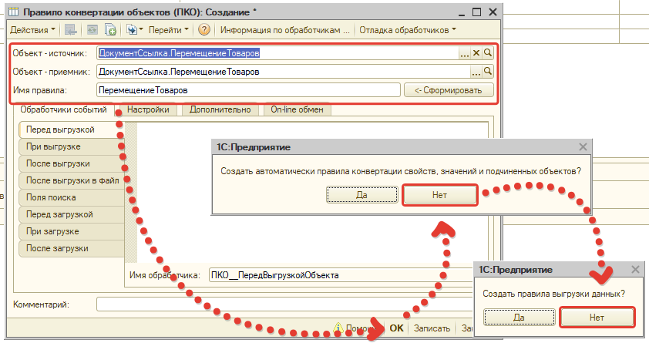Expand the Отладка обработчиков menu

point(408,30)
